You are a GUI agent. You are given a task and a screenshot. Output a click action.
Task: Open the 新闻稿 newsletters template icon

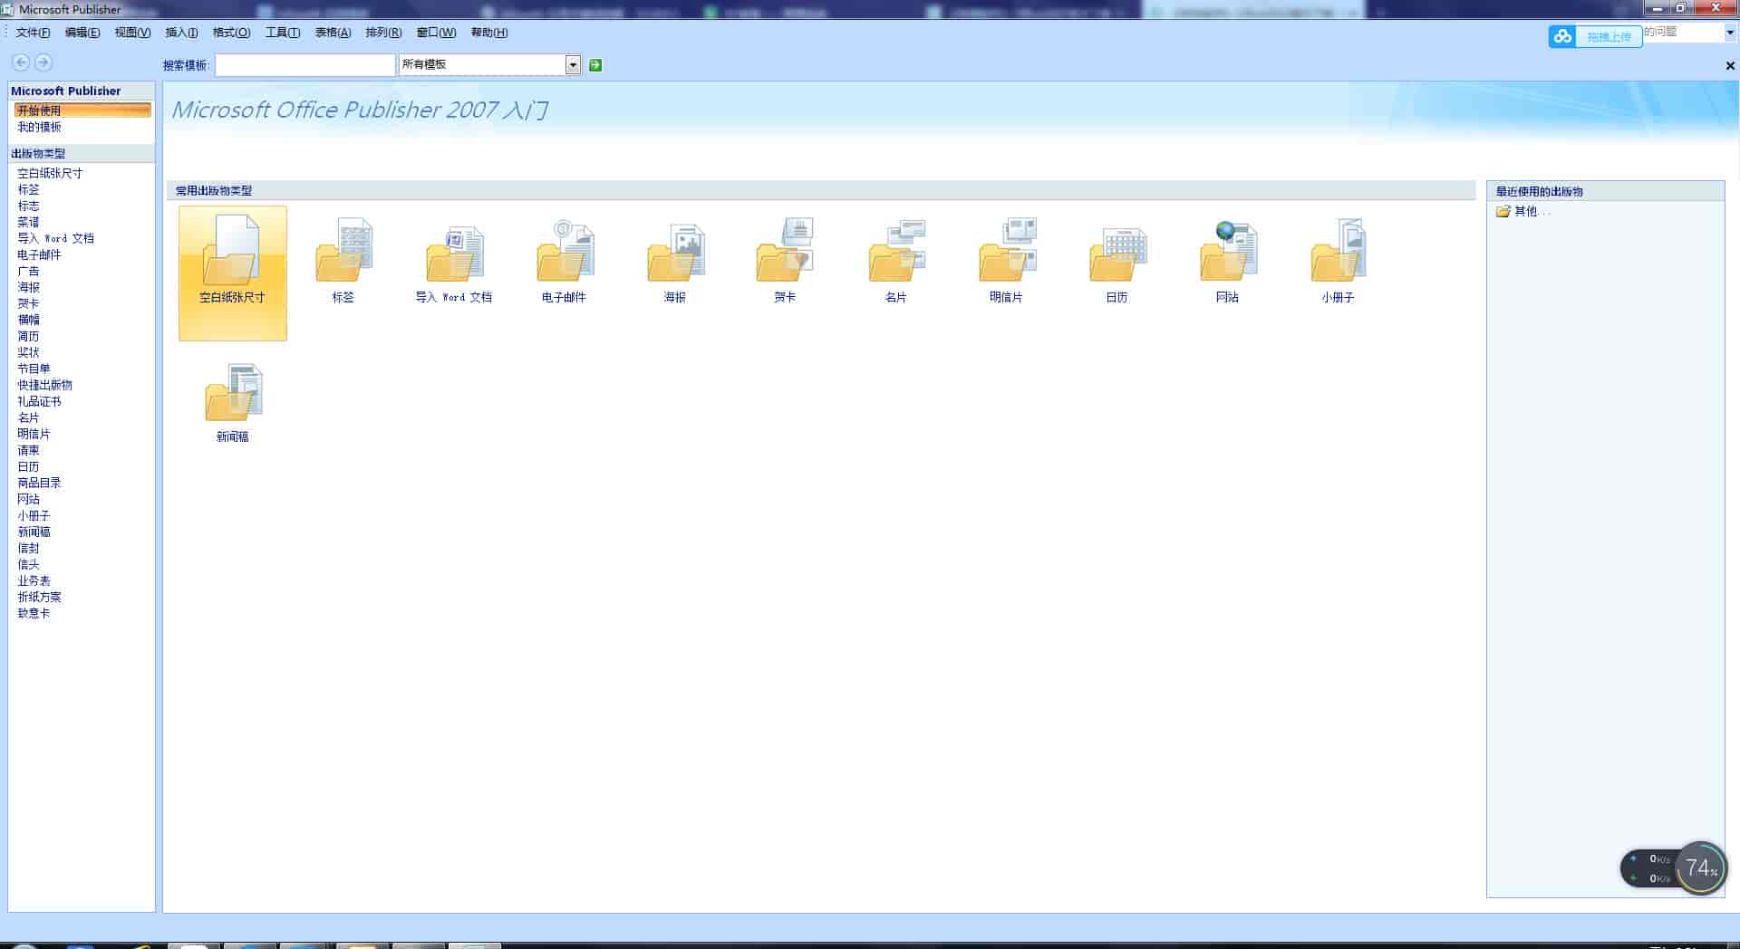click(232, 394)
